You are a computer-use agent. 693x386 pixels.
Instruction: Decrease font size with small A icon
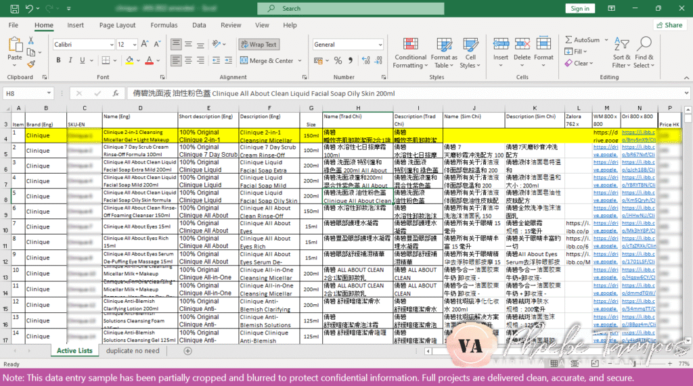point(157,44)
